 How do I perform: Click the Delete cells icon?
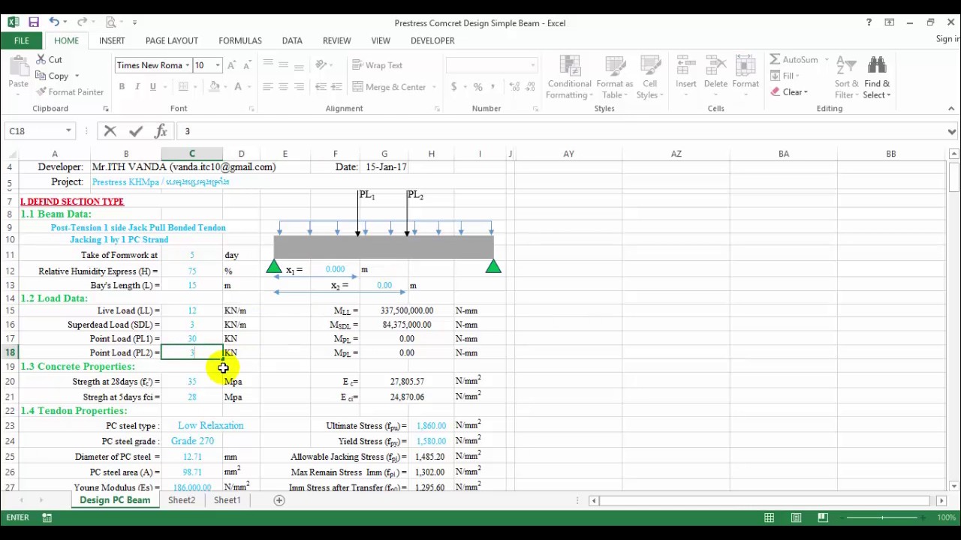[715, 66]
